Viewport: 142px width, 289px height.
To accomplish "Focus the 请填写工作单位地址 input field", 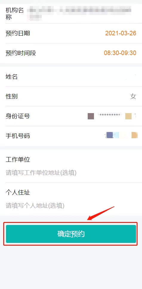I will [x=71, y=173].
